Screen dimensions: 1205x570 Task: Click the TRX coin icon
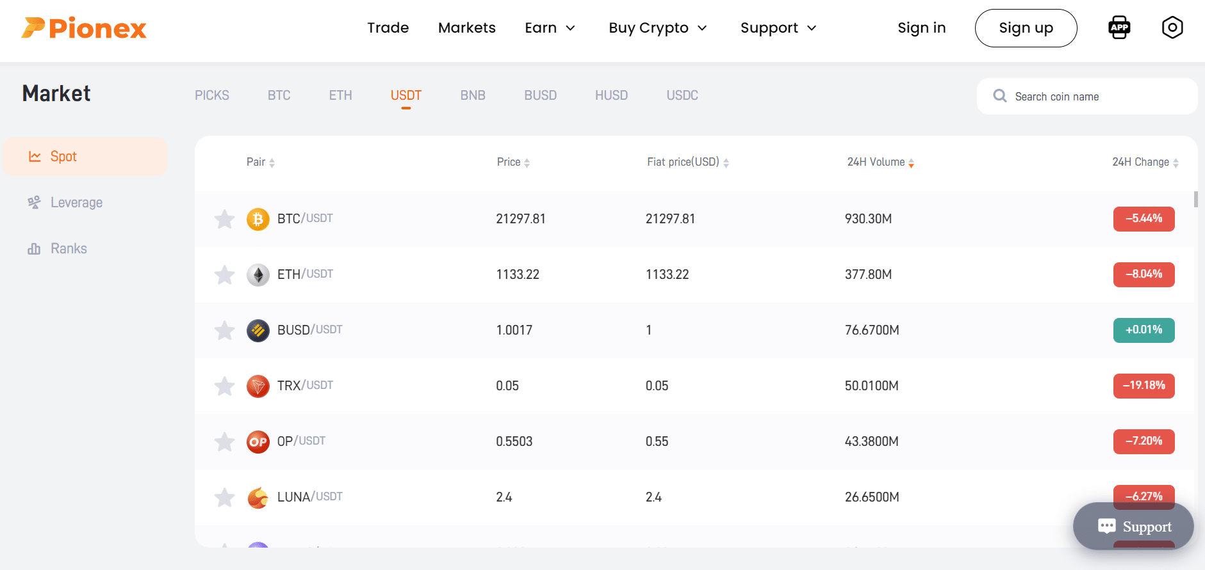pos(258,386)
